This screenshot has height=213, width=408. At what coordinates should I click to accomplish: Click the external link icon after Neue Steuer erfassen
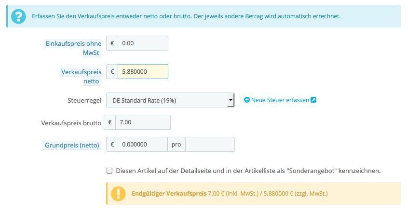click(313, 100)
